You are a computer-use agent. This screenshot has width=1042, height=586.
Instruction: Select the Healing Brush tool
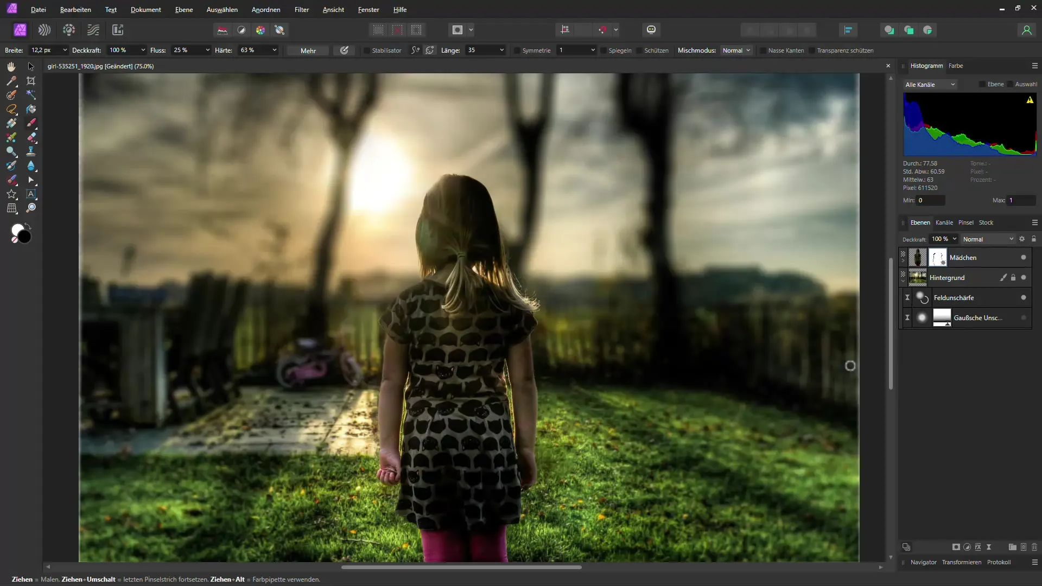11,180
